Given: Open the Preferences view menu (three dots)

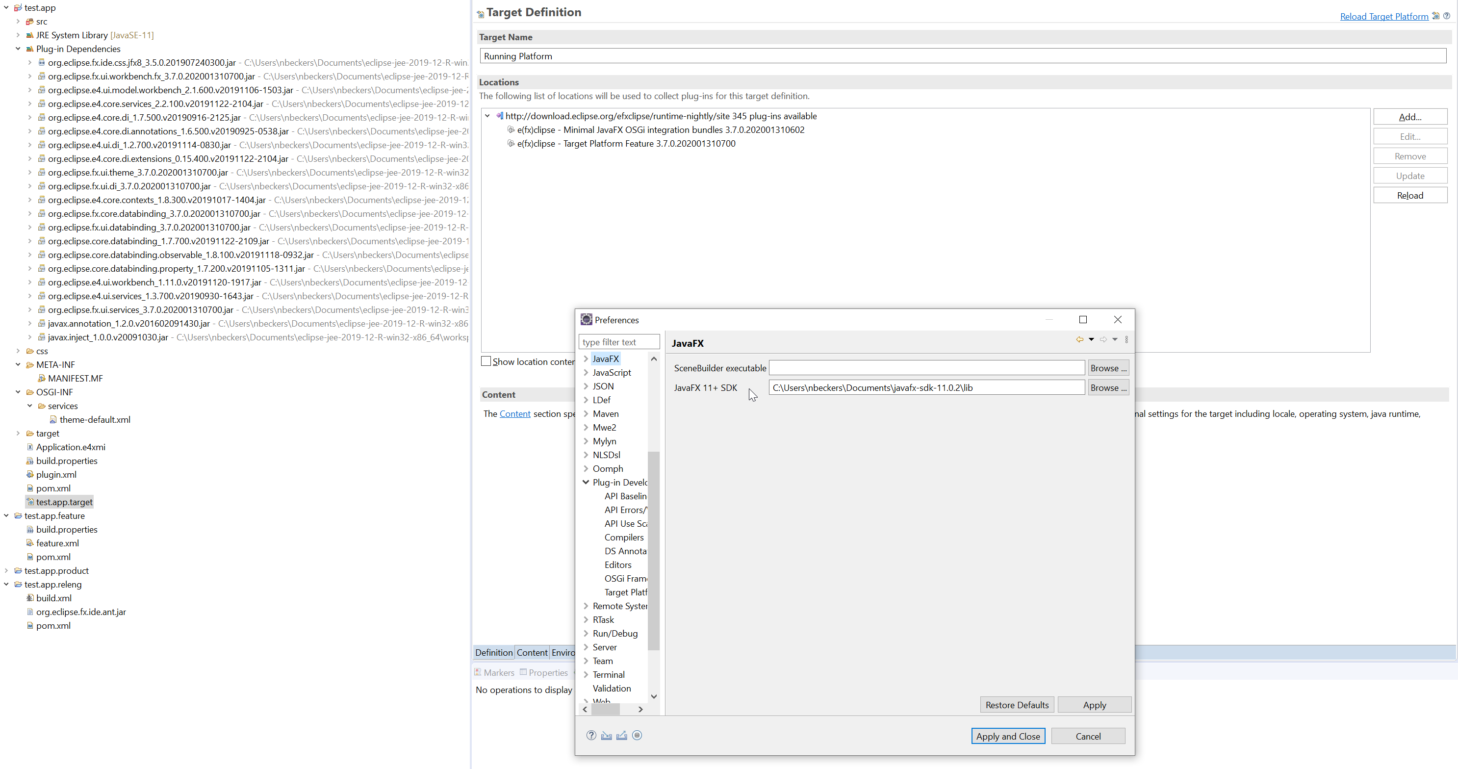Looking at the screenshot, I should [x=1126, y=339].
